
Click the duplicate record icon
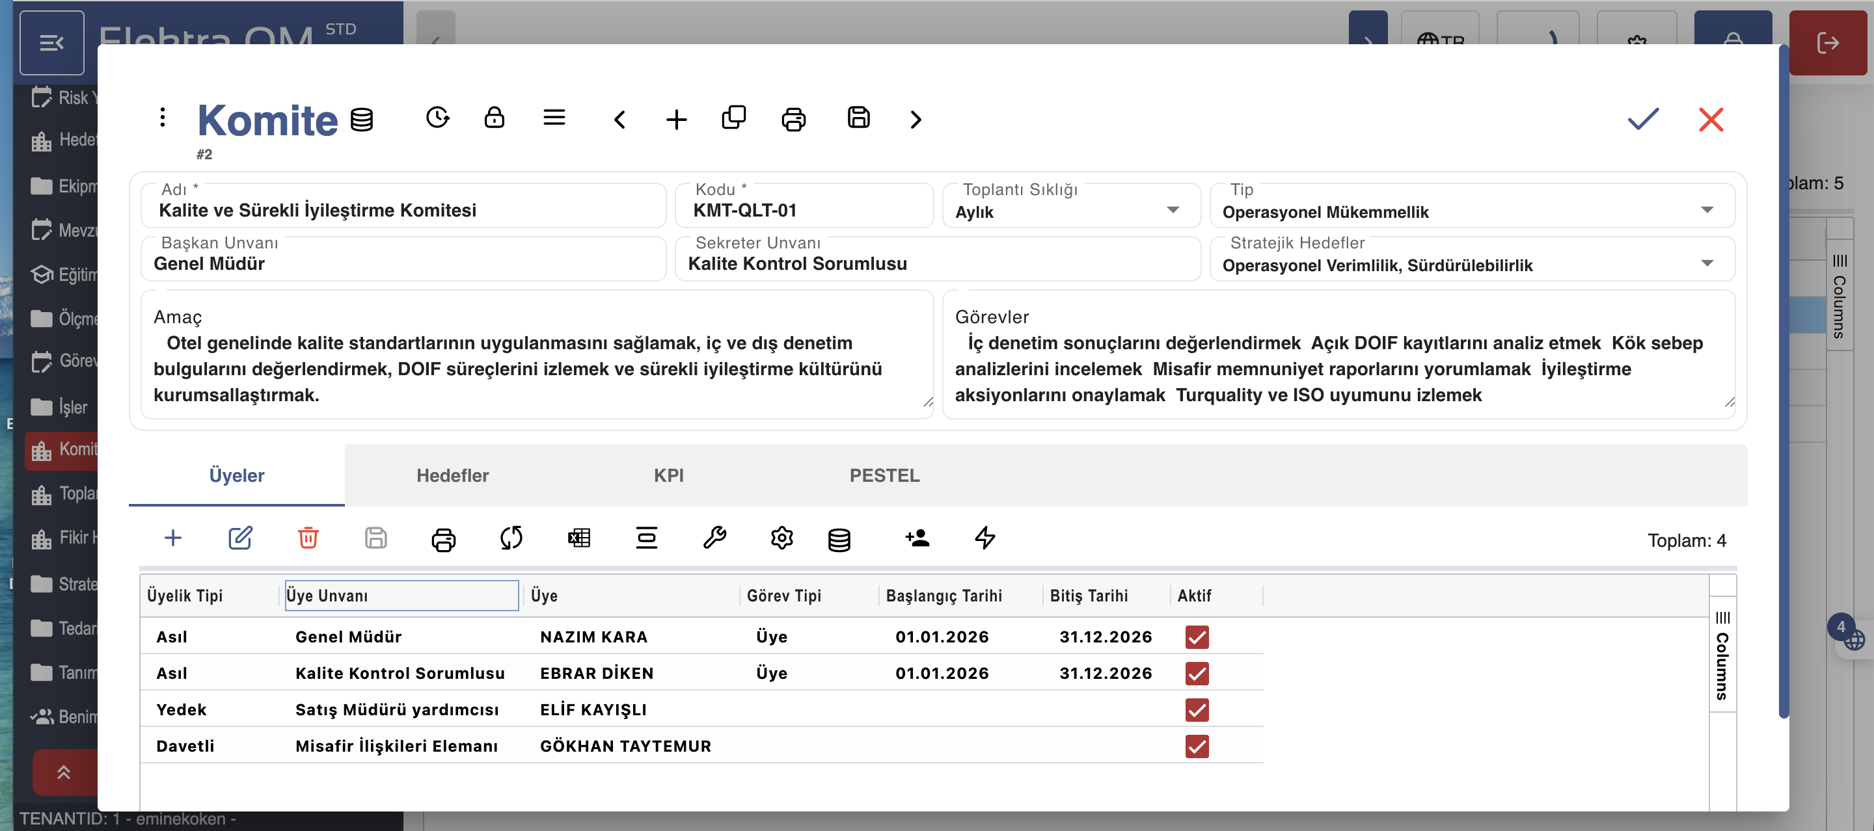(733, 117)
